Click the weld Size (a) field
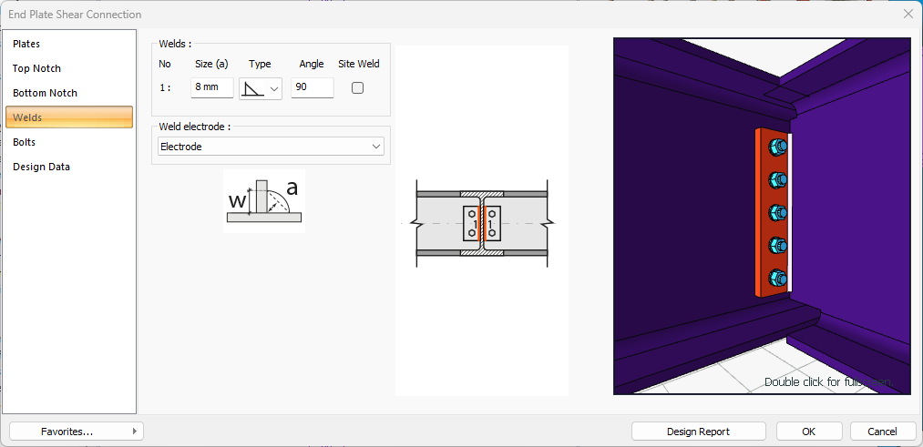 click(211, 88)
